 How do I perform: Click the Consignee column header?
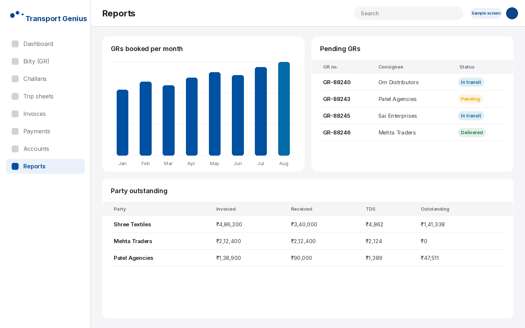pos(391,67)
